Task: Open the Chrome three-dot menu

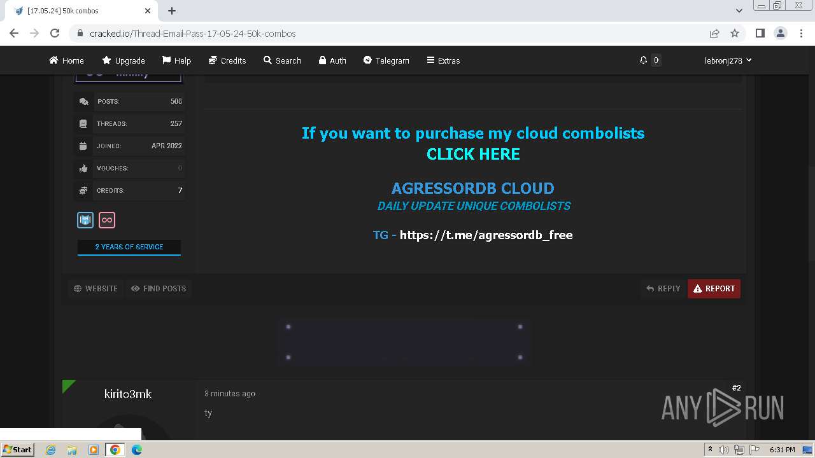Action: coord(801,33)
